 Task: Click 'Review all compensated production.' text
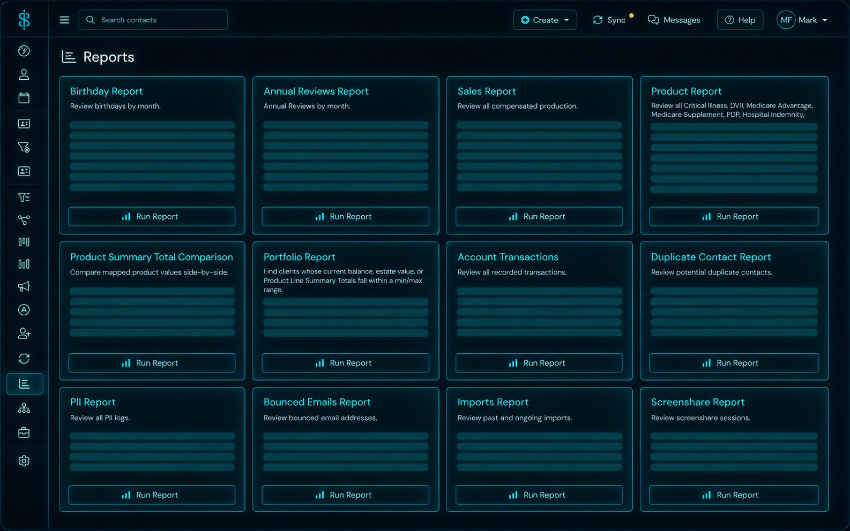tap(517, 106)
